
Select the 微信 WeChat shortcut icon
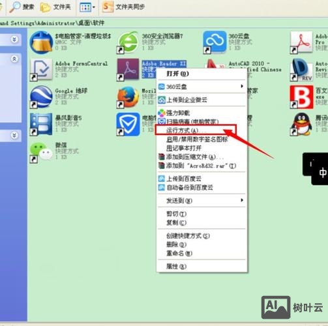tap(41, 152)
